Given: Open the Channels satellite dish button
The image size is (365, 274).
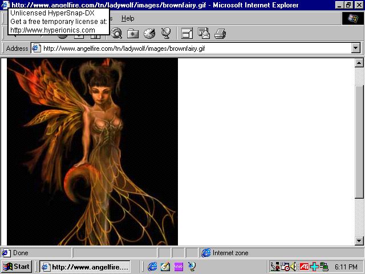Looking at the screenshot, I should [166, 33].
